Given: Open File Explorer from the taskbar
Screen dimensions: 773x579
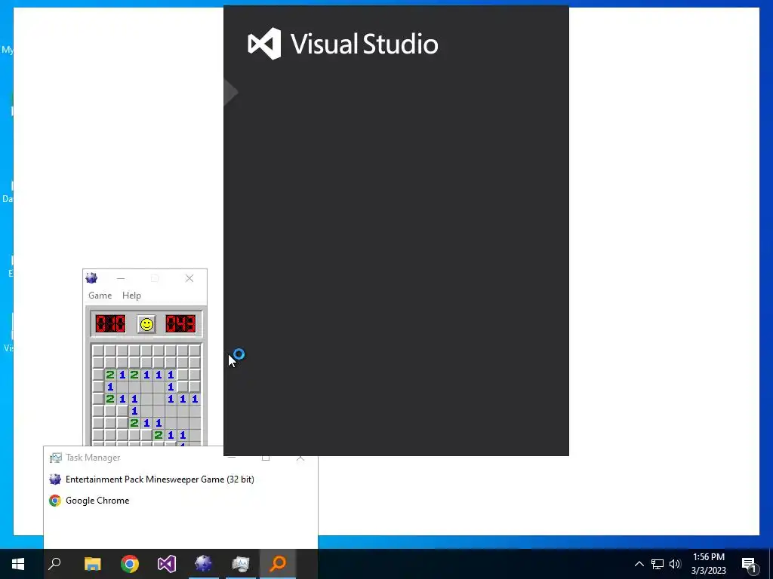Looking at the screenshot, I should (93, 564).
